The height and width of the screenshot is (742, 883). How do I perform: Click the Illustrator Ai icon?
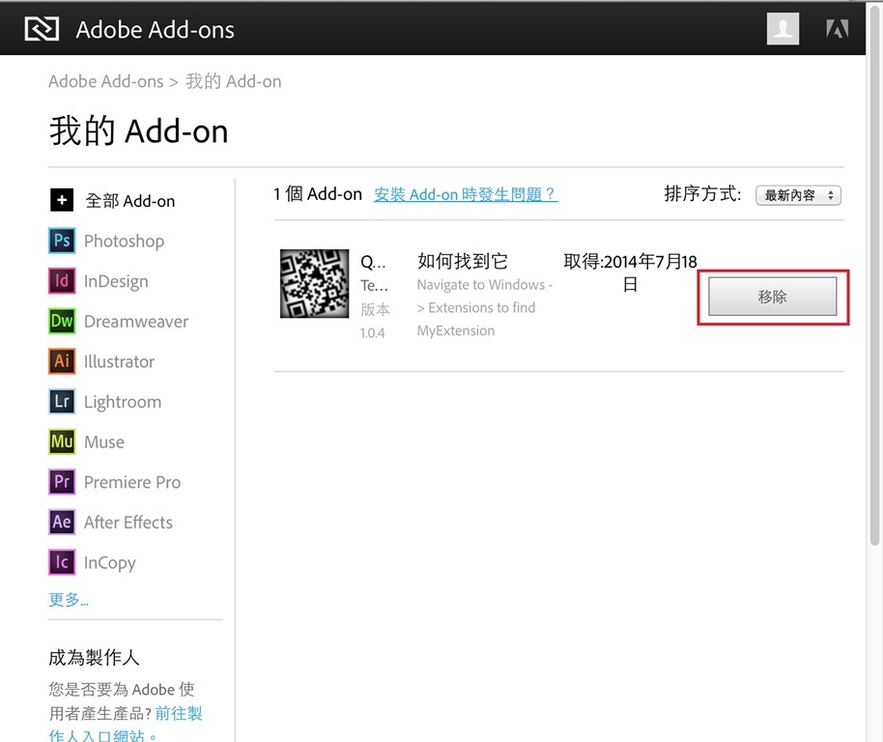(62, 361)
